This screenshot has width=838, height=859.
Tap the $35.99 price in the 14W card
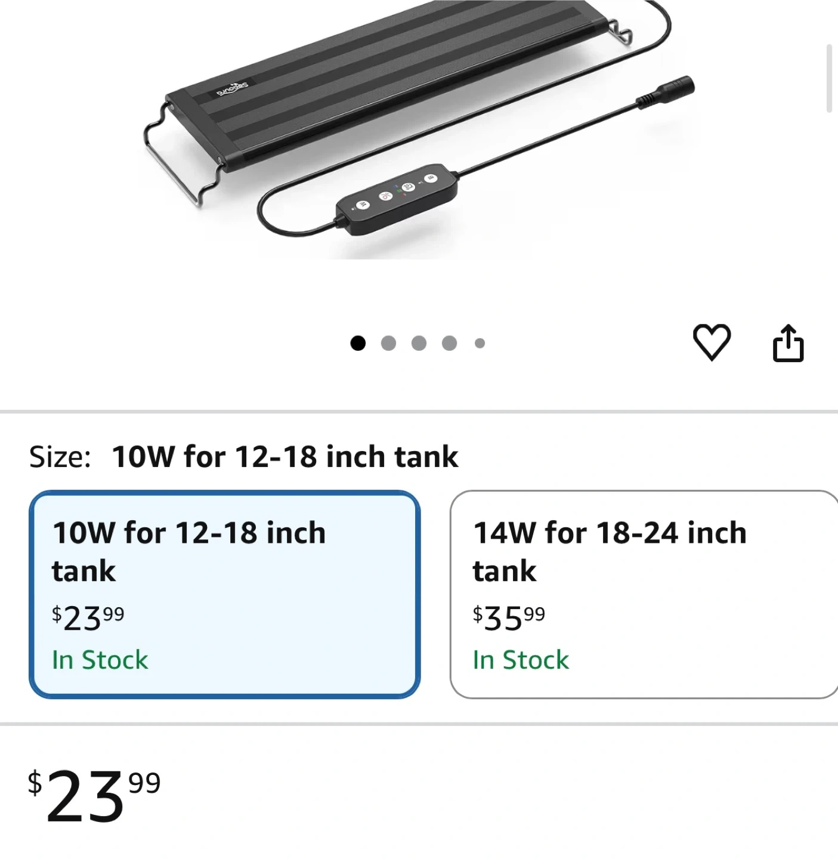tap(509, 618)
